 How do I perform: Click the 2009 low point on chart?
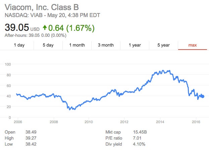70,109
